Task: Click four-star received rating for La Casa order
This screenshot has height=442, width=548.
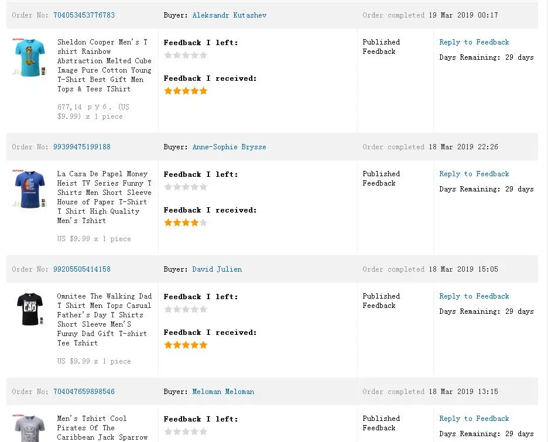Action: 186,222
